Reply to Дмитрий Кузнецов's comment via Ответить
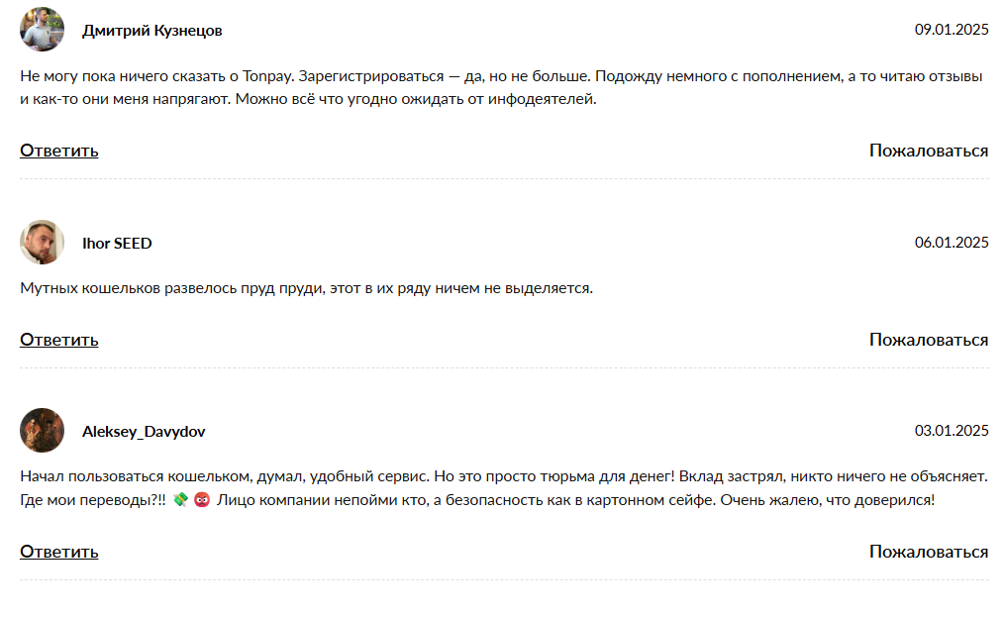This screenshot has width=1005, height=618. (59, 151)
